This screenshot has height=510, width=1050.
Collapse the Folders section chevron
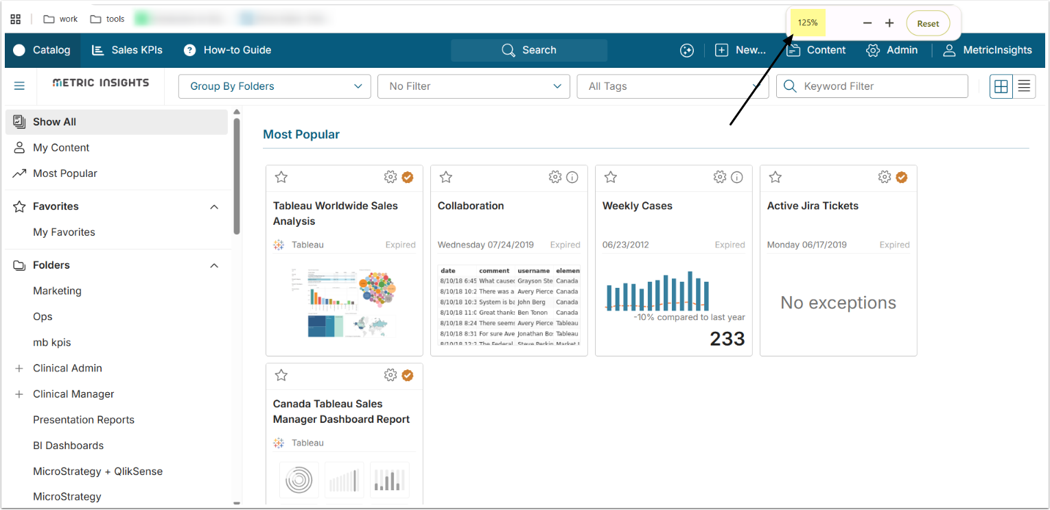coord(214,265)
